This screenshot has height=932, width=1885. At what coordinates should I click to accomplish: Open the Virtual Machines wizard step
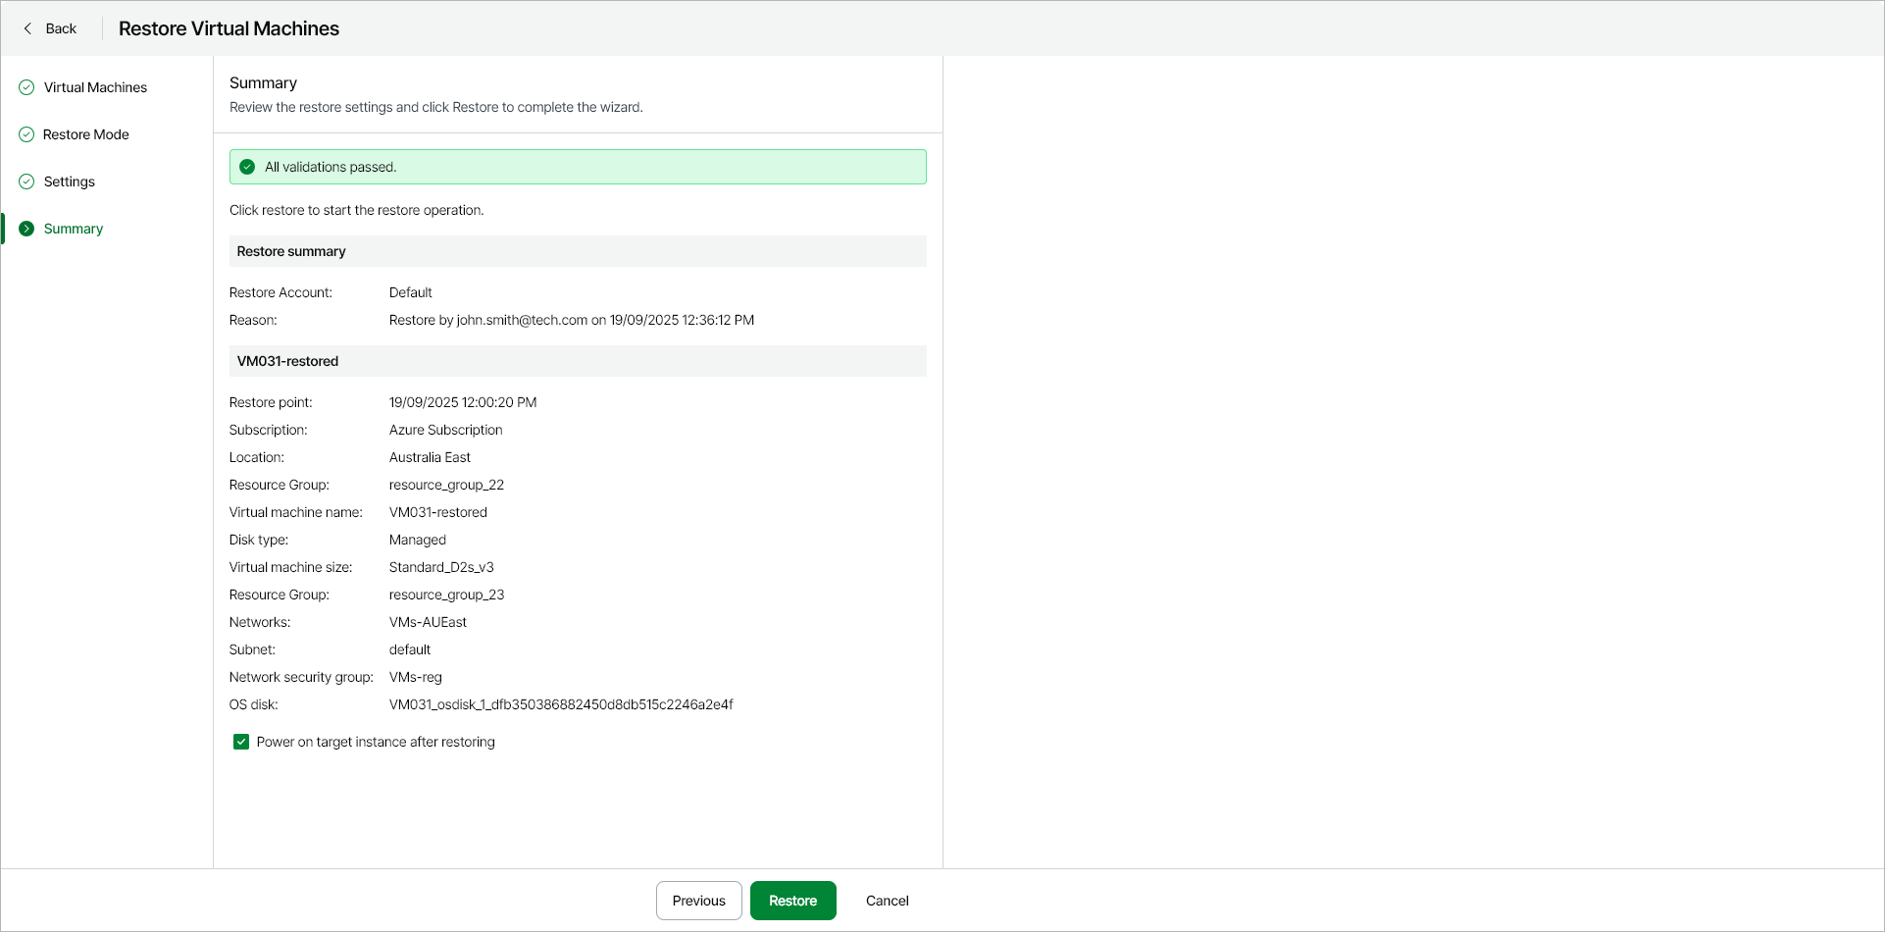click(95, 87)
